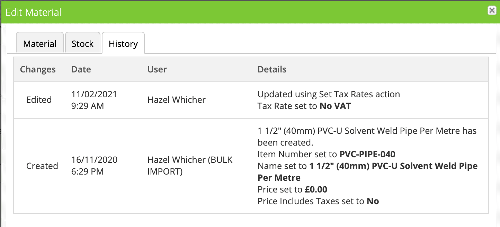Click the No VAT tax rate text
500x227 pixels.
(335, 106)
